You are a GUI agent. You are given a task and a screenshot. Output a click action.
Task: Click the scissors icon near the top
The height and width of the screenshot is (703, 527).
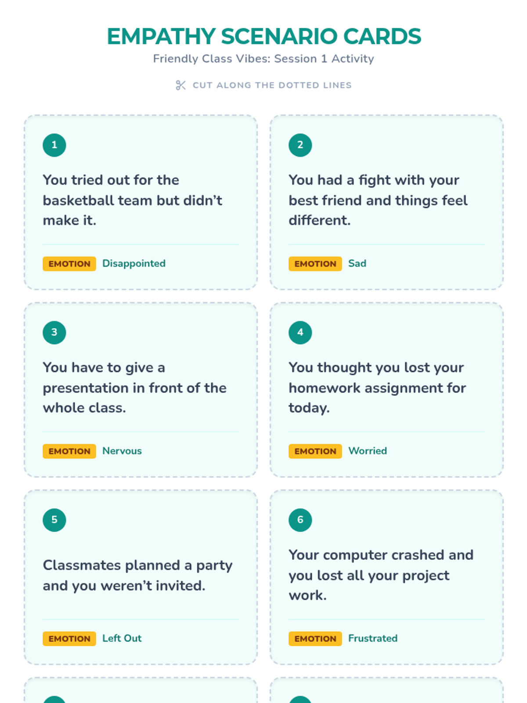180,85
